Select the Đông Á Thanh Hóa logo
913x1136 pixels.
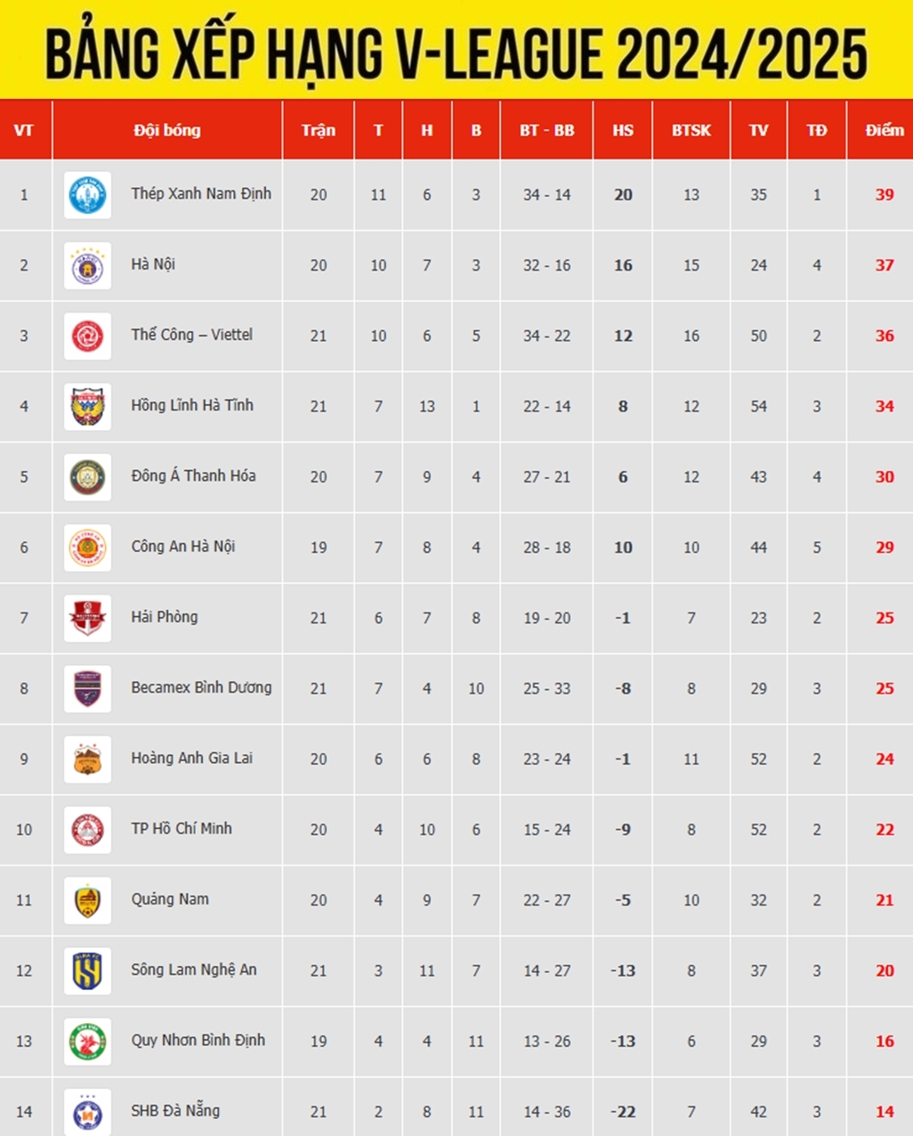coord(87,477)
